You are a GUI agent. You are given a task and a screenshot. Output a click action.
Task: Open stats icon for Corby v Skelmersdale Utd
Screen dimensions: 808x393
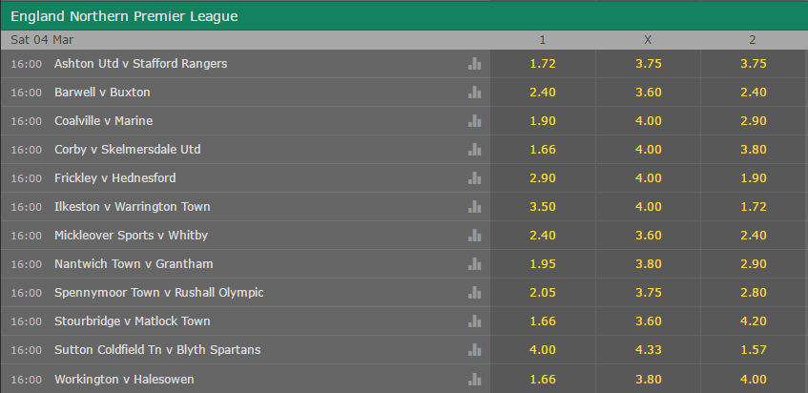point(475,150)
